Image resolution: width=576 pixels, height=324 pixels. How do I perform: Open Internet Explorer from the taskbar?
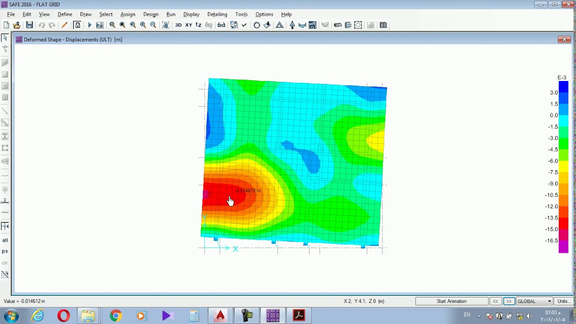[38, 316]
